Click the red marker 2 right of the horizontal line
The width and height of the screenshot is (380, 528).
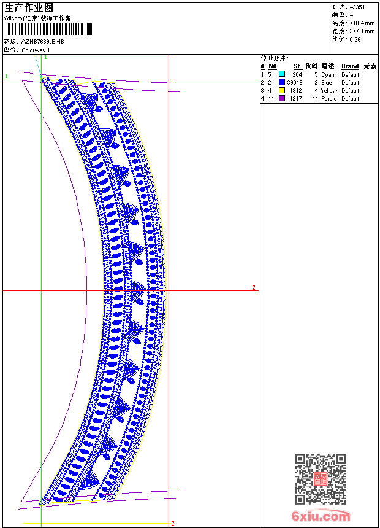(x=254, y=287)
